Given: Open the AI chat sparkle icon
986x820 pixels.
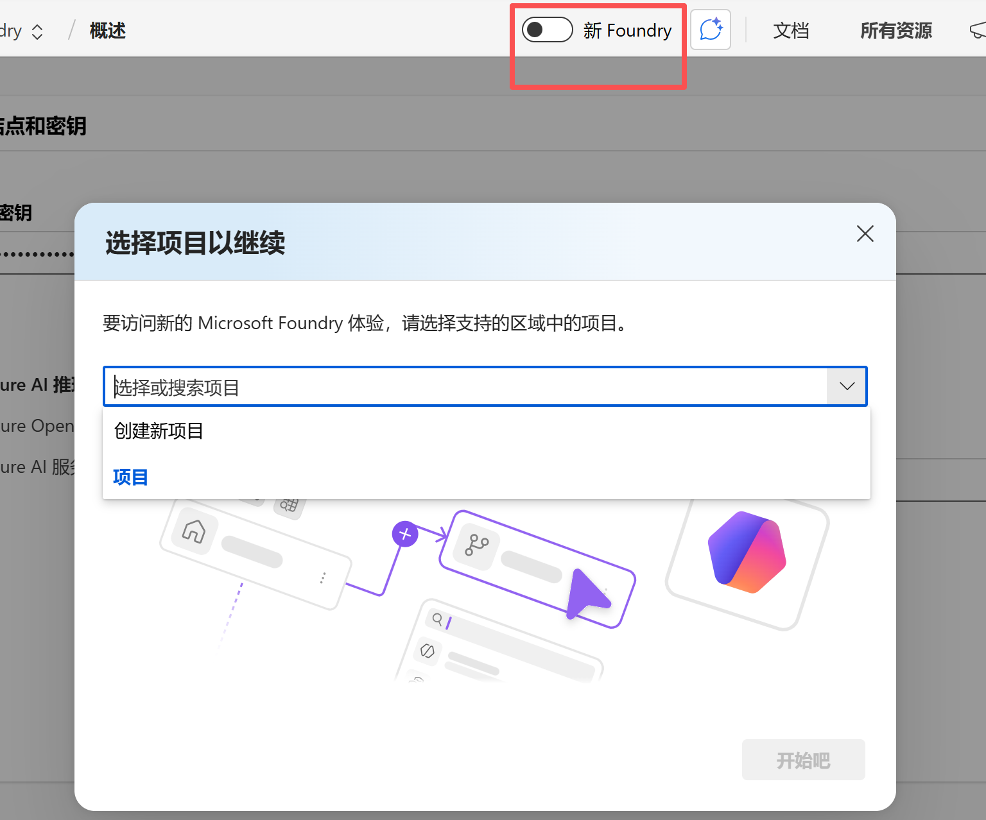Looking at the screenshot, I should point(711,30).
